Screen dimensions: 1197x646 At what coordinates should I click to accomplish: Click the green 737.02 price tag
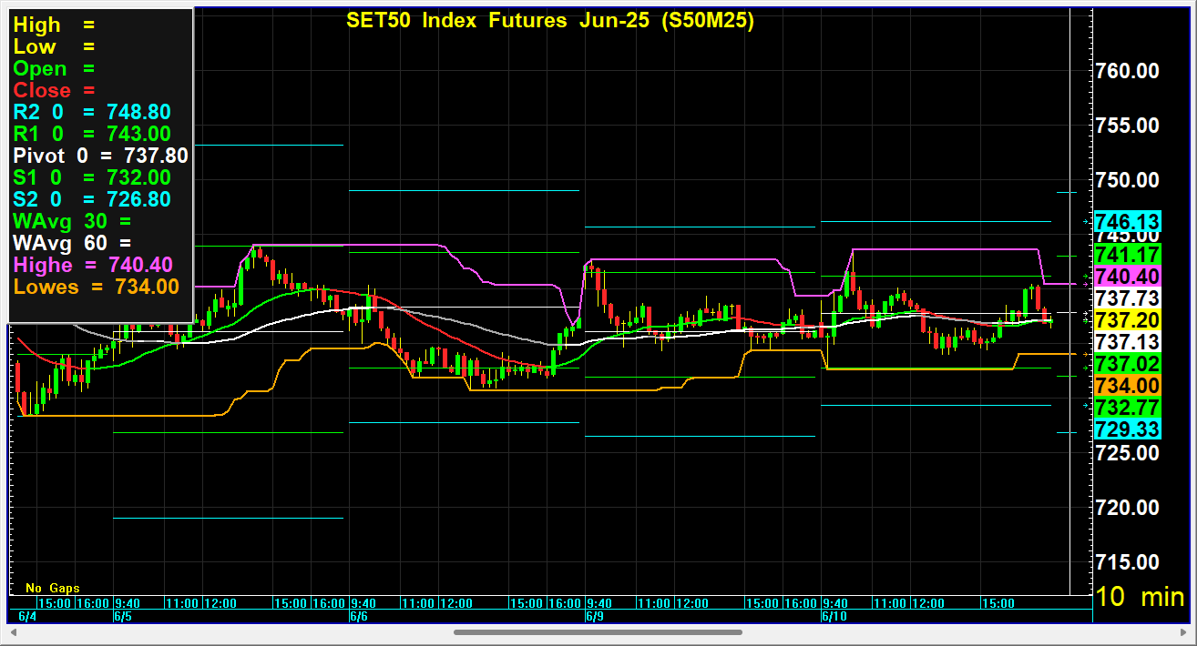(1128, 364)
